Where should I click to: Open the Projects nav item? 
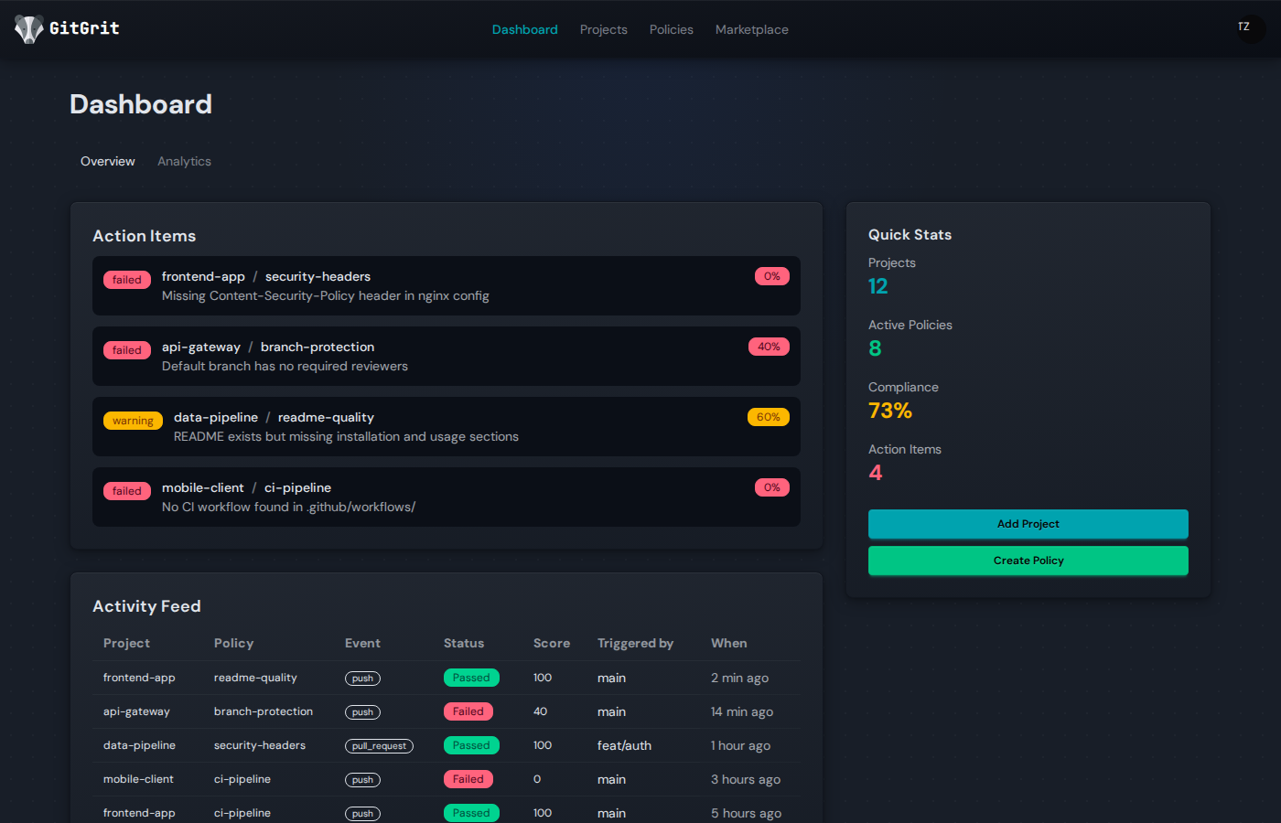603,29
